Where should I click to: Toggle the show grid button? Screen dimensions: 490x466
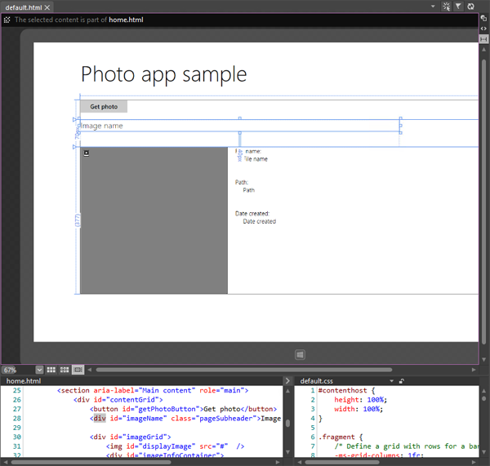coord(51,370)
